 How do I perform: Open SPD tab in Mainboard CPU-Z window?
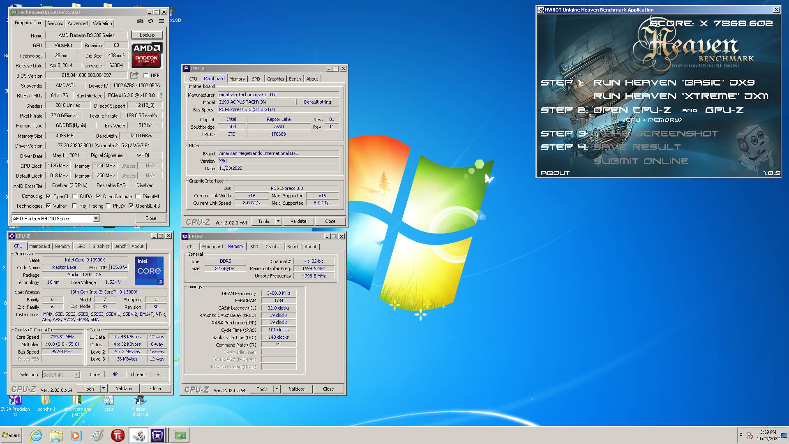pyautogui.click(x=256, y=79)
